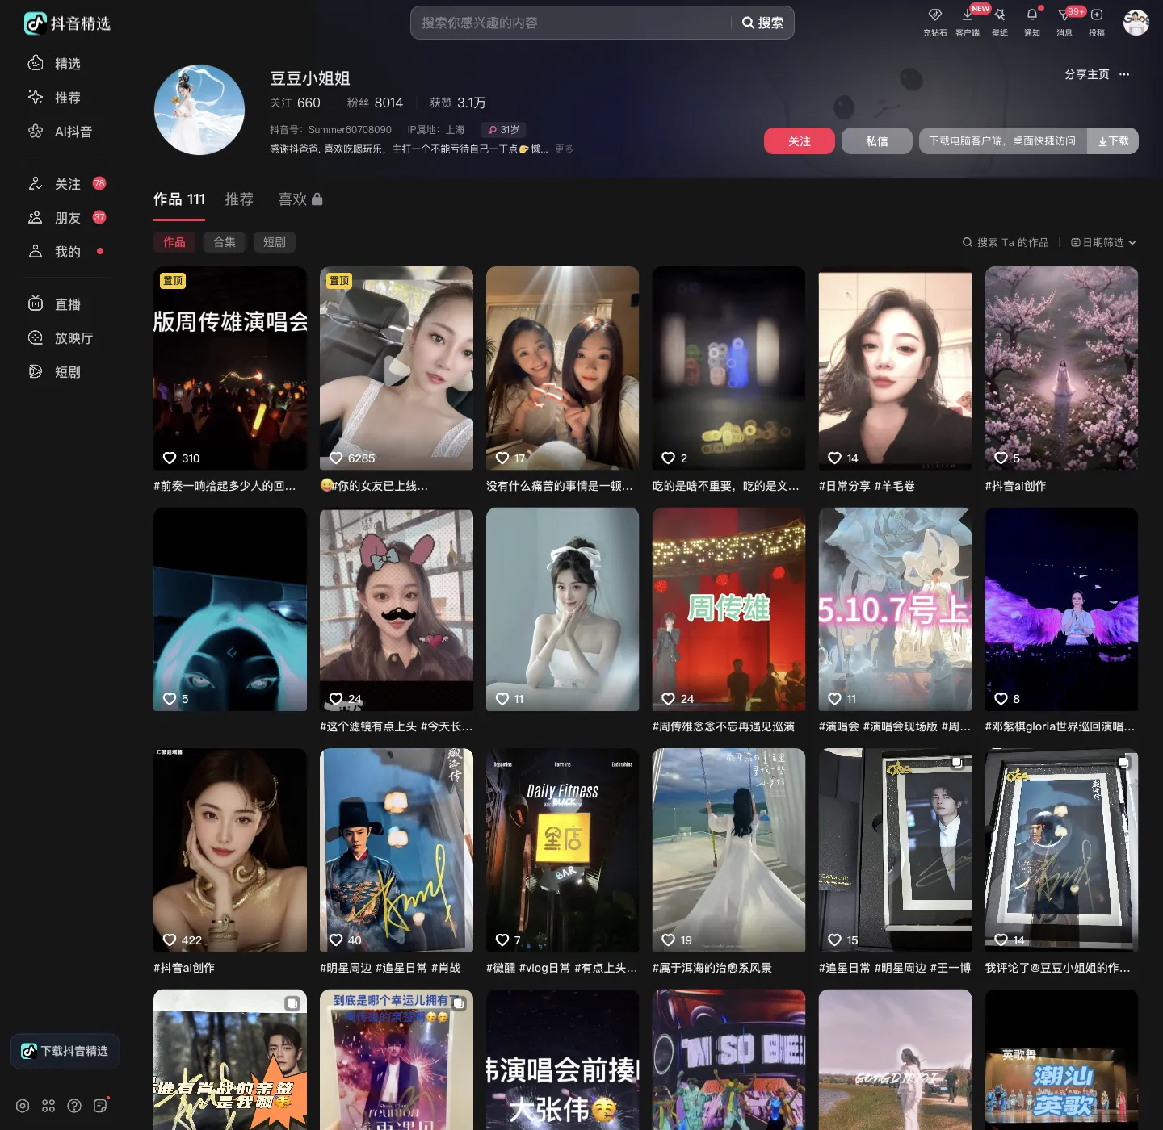Viewport: 1163px width, 1130px height.
Task: Open the three-dot more menu beside 分享主页
Action: click(1124, 74)
